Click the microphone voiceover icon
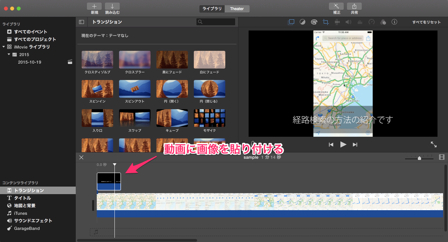Image resolution: width=448 pixels, height=242 pixels. [252, 144]
